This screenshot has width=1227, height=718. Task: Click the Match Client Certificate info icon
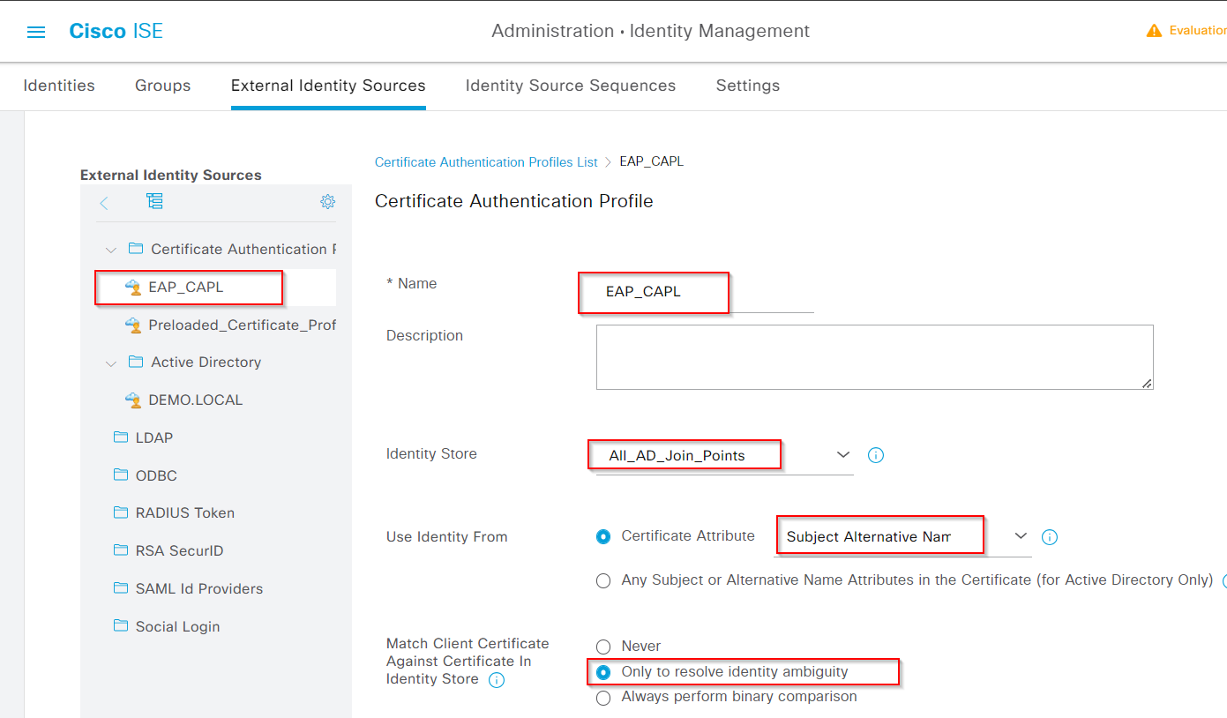497,680
